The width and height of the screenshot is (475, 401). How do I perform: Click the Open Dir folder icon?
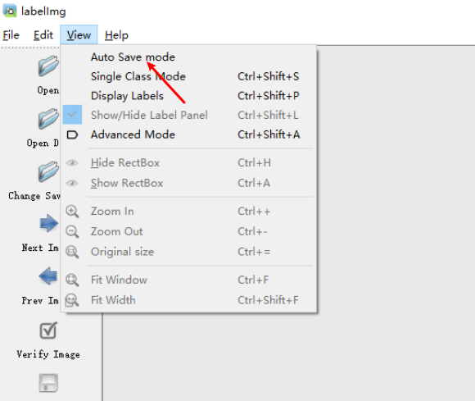(48, 119)
